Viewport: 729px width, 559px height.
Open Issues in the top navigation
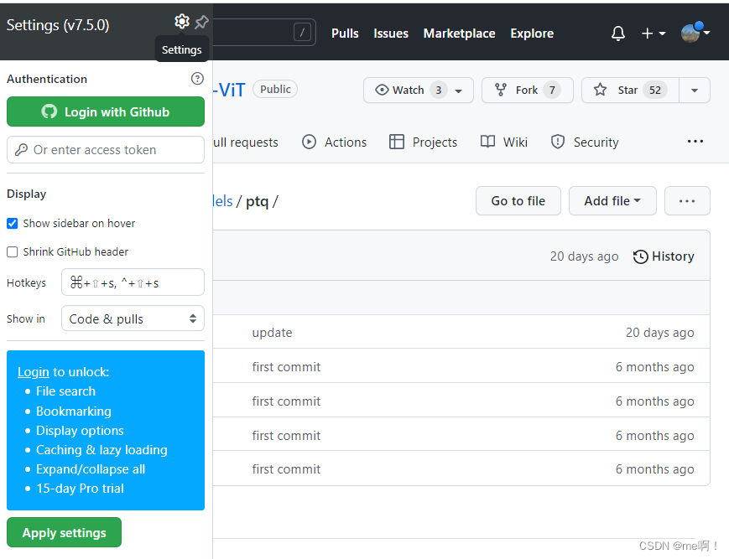click(391, 34)
